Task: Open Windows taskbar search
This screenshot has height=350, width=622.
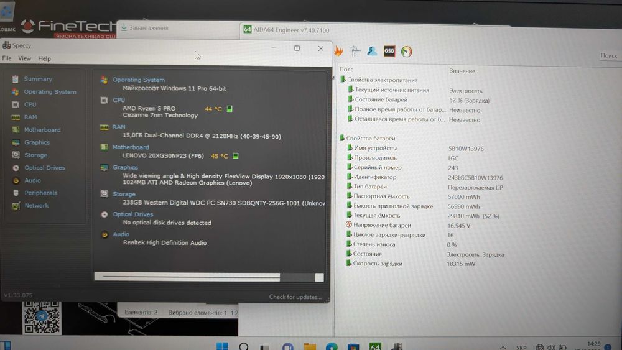Action: (244, 346)
